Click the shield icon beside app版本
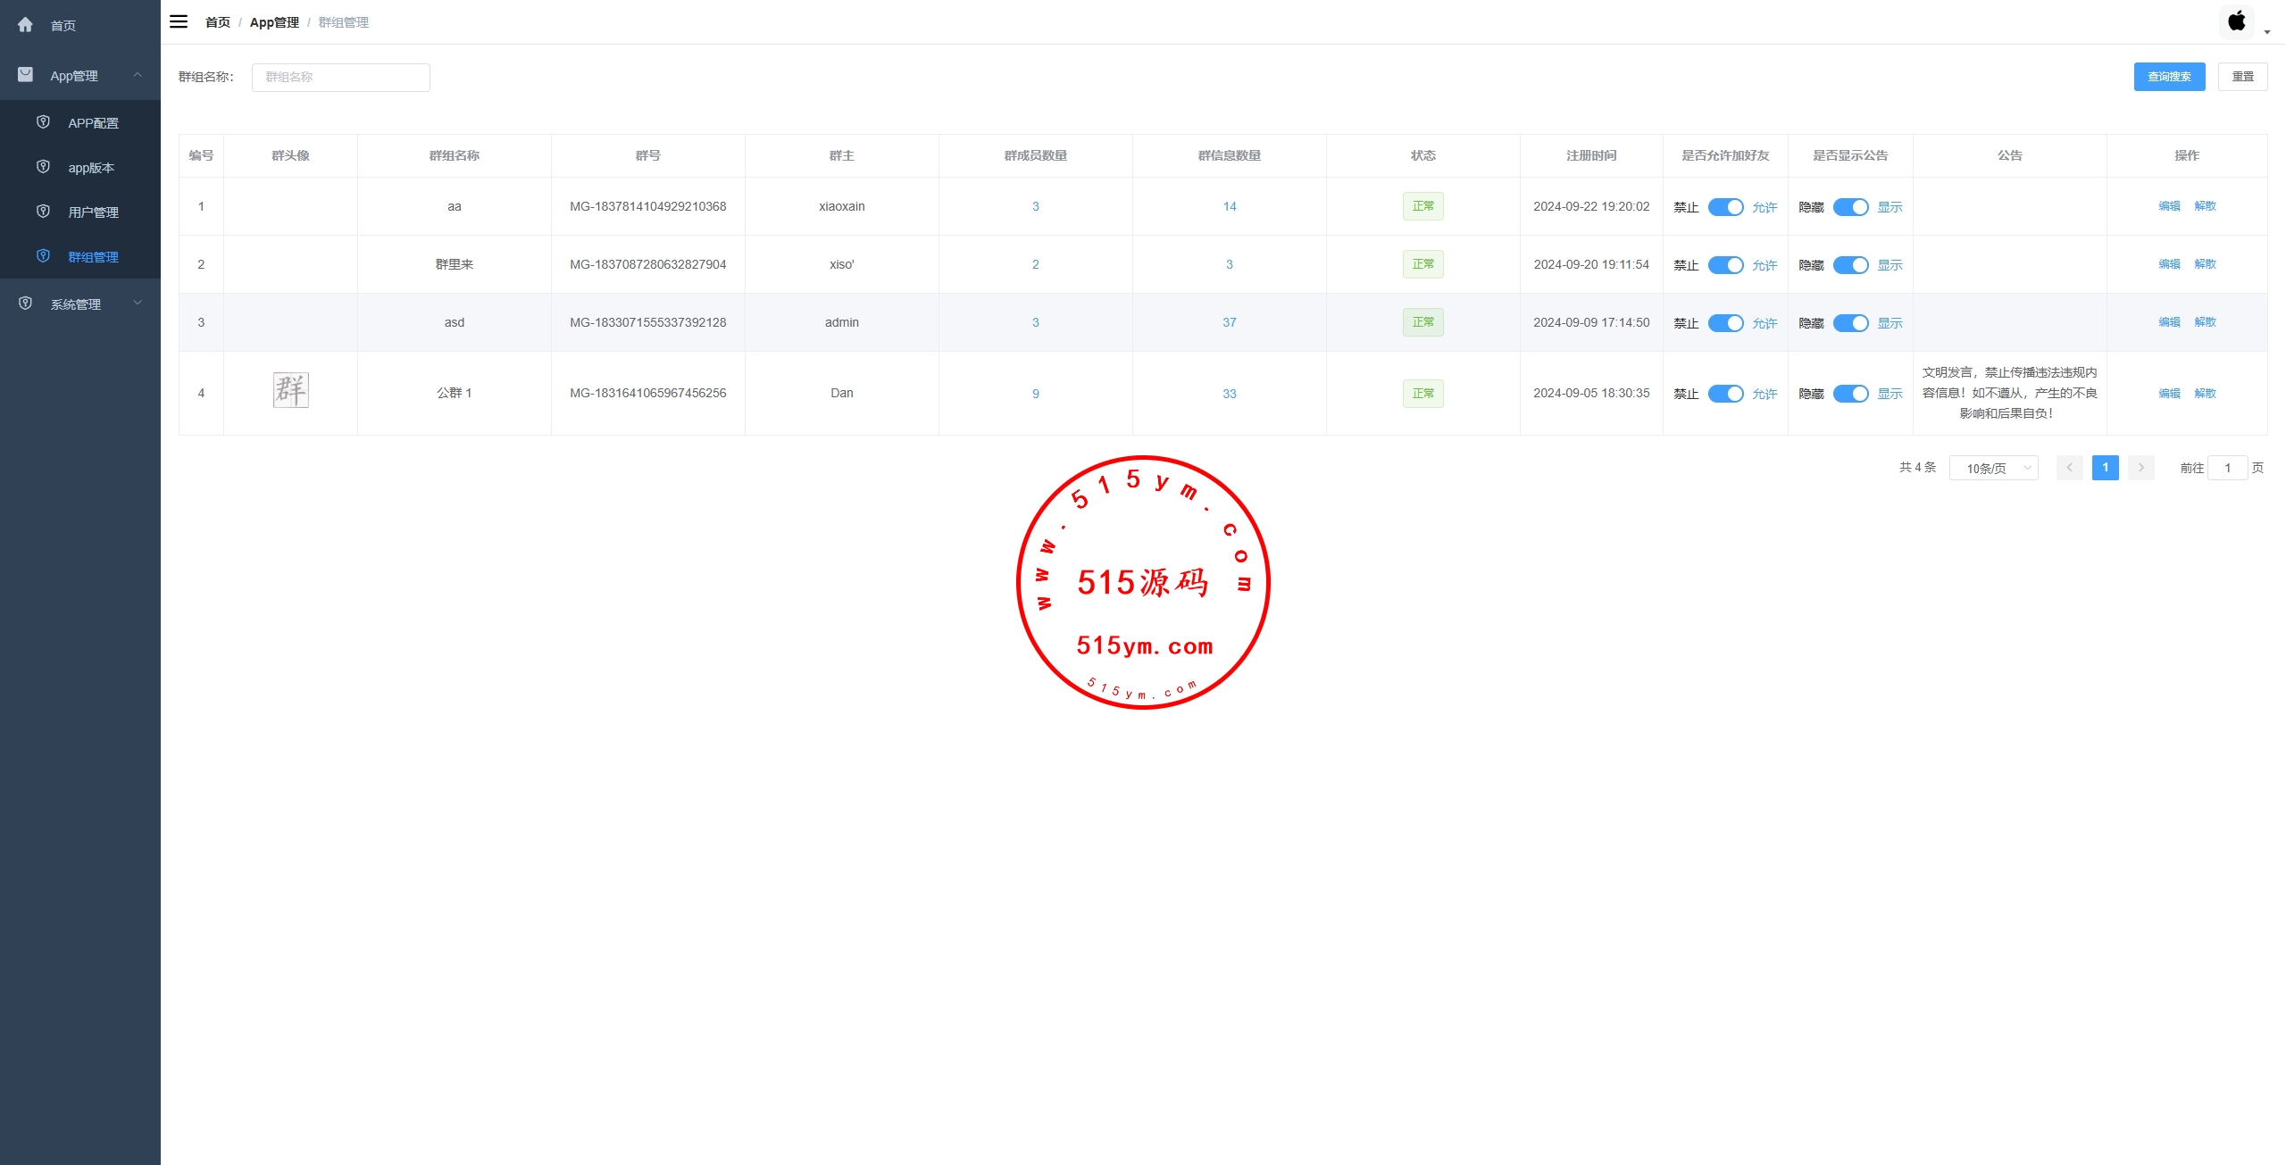Viewport: 2286px width, 1165px height. pyautogui.click(x=43, y=167)
